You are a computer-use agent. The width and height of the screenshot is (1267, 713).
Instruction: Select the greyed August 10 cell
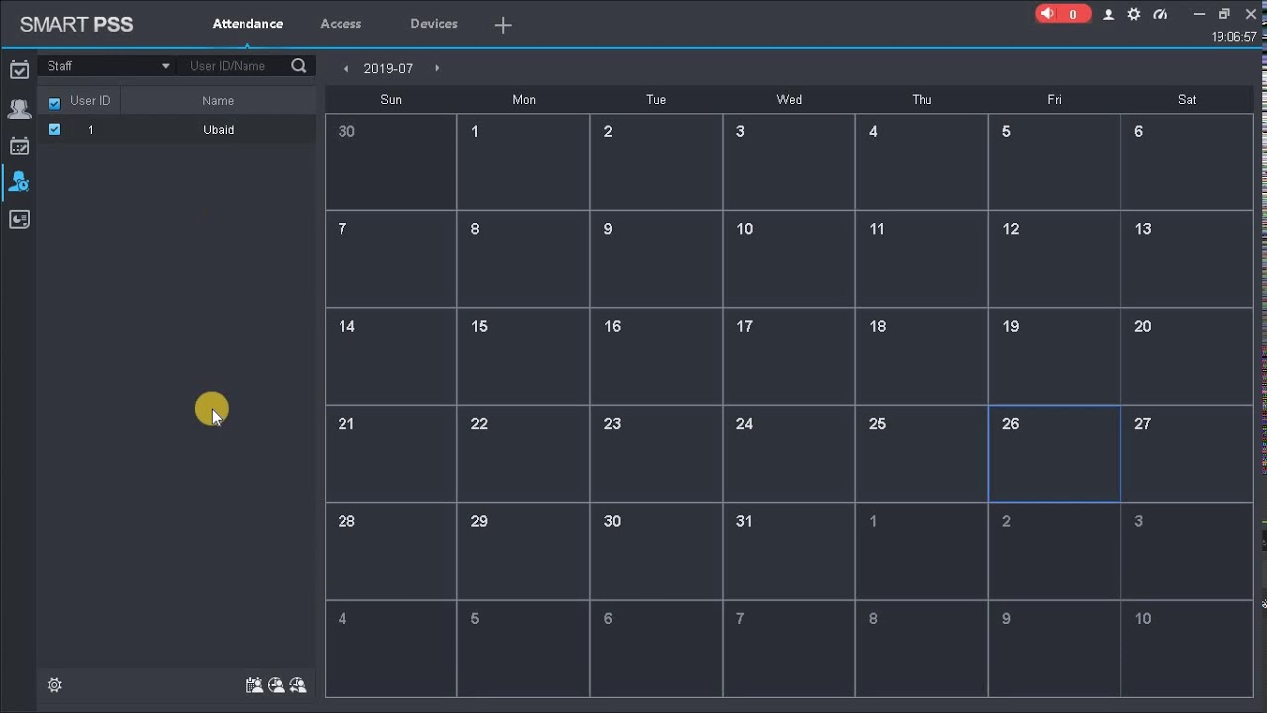click(1187, 649)
